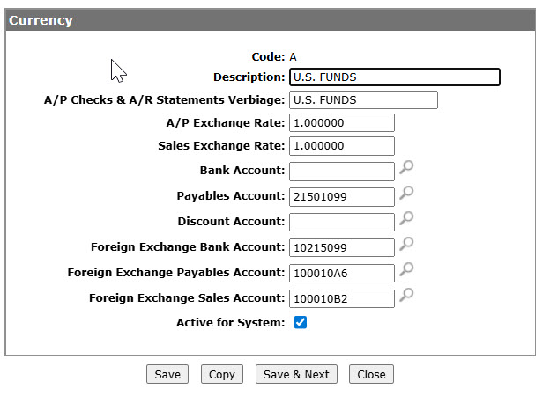Click the empty Bank Account field

(x=342, y=172)
